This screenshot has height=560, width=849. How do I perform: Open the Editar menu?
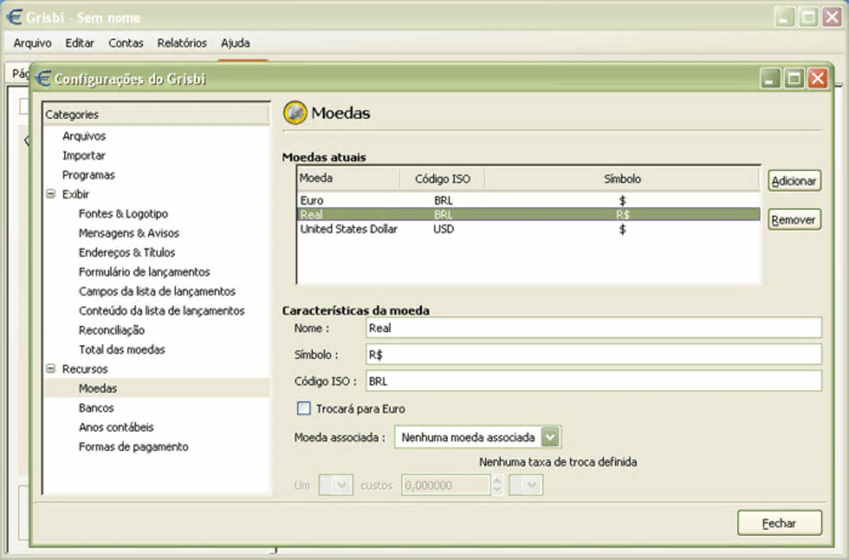point(80,42)
